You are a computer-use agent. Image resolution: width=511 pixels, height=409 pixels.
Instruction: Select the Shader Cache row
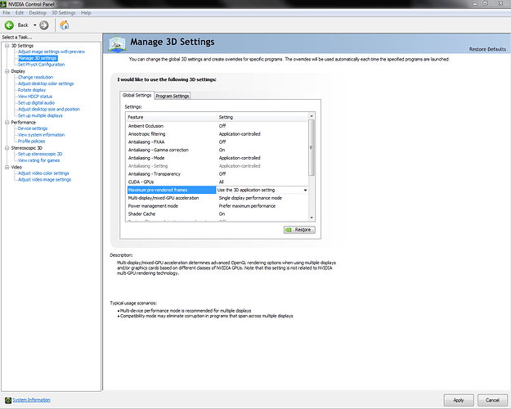pyautogui.click(x=217, y=214)
